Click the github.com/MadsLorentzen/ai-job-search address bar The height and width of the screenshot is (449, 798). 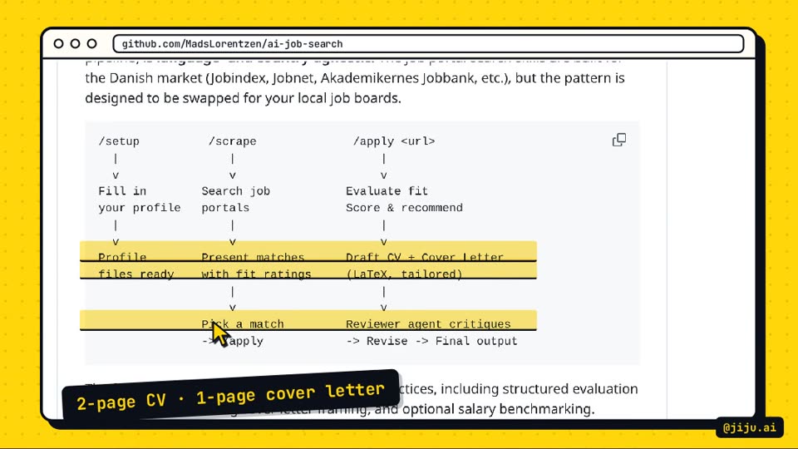pos(428,44)
